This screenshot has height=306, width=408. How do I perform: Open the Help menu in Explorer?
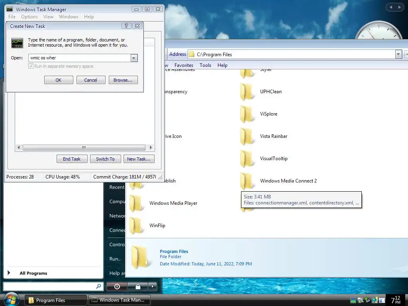point(222,65)
